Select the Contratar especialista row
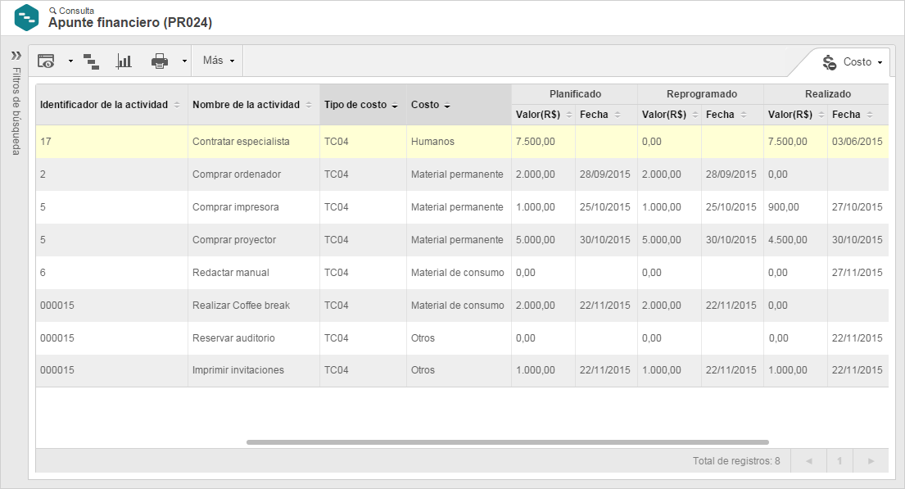905x489 pixels. coord(462,142)
